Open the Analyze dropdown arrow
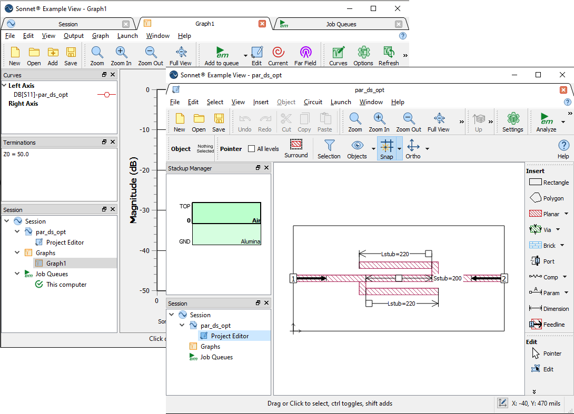This screenshot has height=414, width=574. 563,122
